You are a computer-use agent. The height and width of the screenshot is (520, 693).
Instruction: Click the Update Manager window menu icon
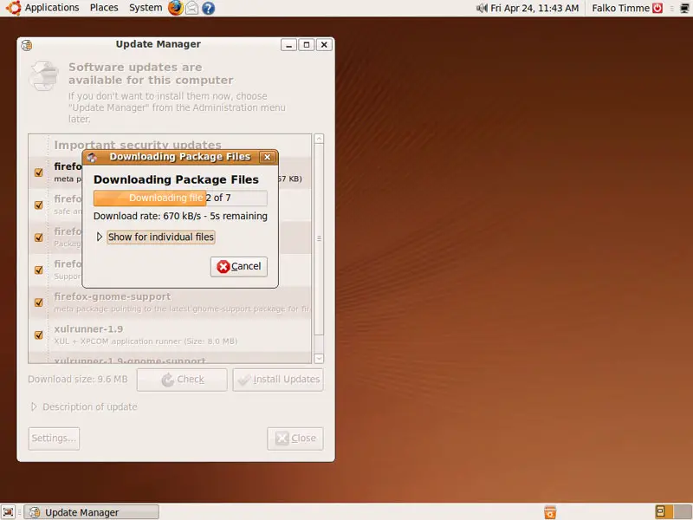click(x=27, y=45)
